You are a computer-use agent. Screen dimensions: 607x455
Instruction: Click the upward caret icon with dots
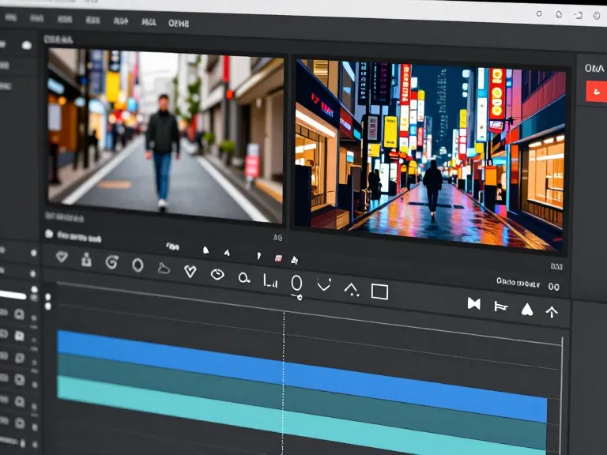coord(352,289)
